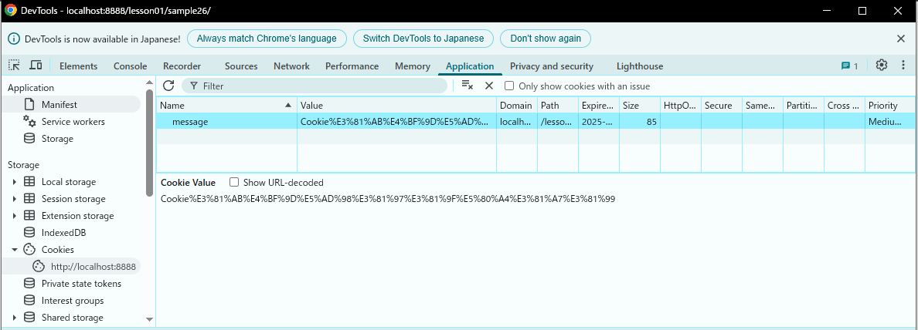Image resolution: width=918 pixels, height=330 pixels.
Task: Switch to the Memory tab
Action: tap(412, 66)
